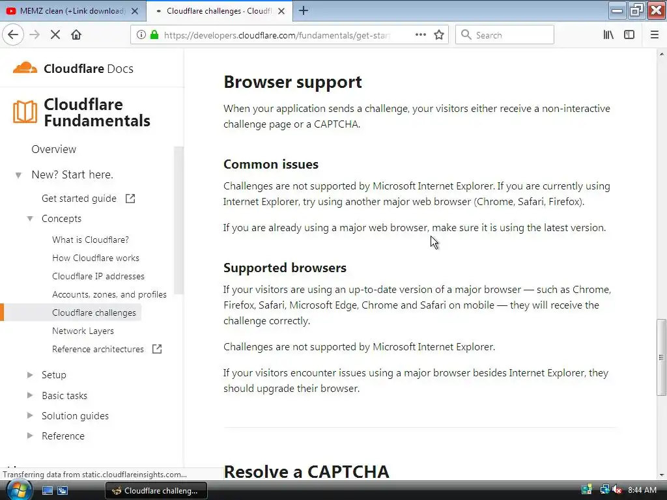Open the Library icon
Image resolution: width=667 pixels, height=500 pixels.
[608, 35]
